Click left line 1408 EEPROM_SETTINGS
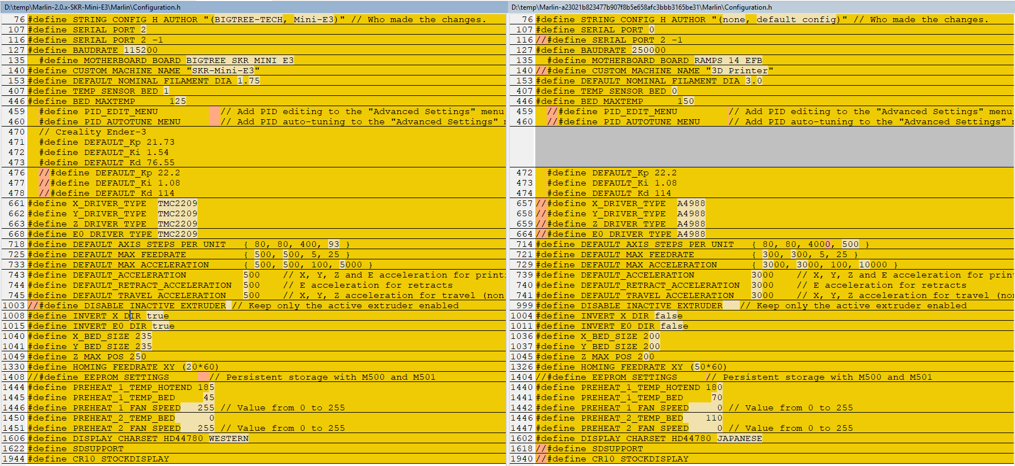Viewport: 1015px width, 466px height. (253, 377)
